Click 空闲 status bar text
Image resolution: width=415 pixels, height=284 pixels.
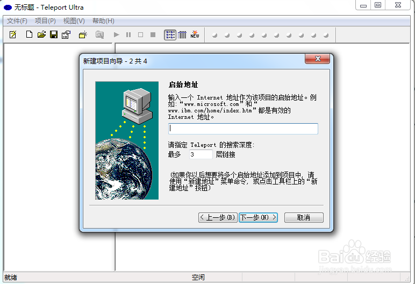(198, 278)
